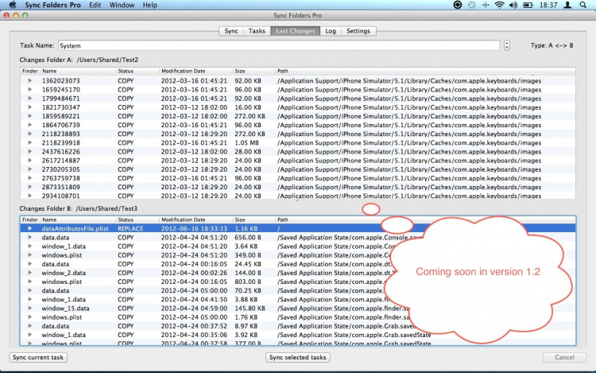Select the 803.00 B size cell
Viewport: 596px width, 373px height.
click(x=248, y=282)
